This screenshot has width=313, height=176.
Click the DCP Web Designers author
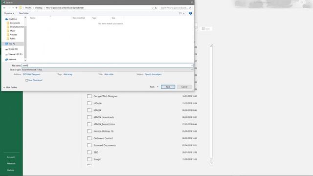(31, 74)
